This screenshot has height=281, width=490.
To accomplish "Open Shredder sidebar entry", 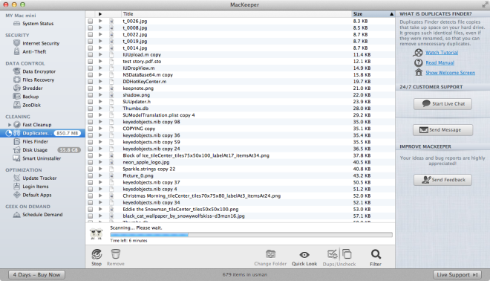I will click(42, 88).
